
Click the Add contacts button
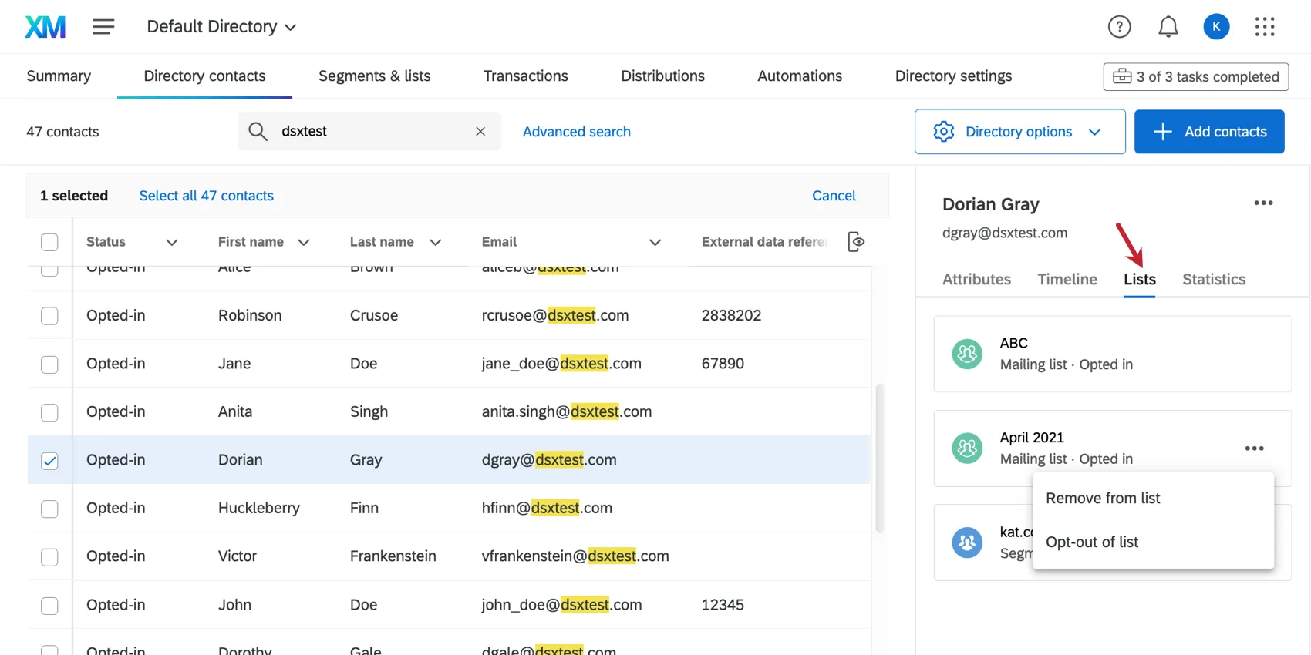[x=1208, y=132]
